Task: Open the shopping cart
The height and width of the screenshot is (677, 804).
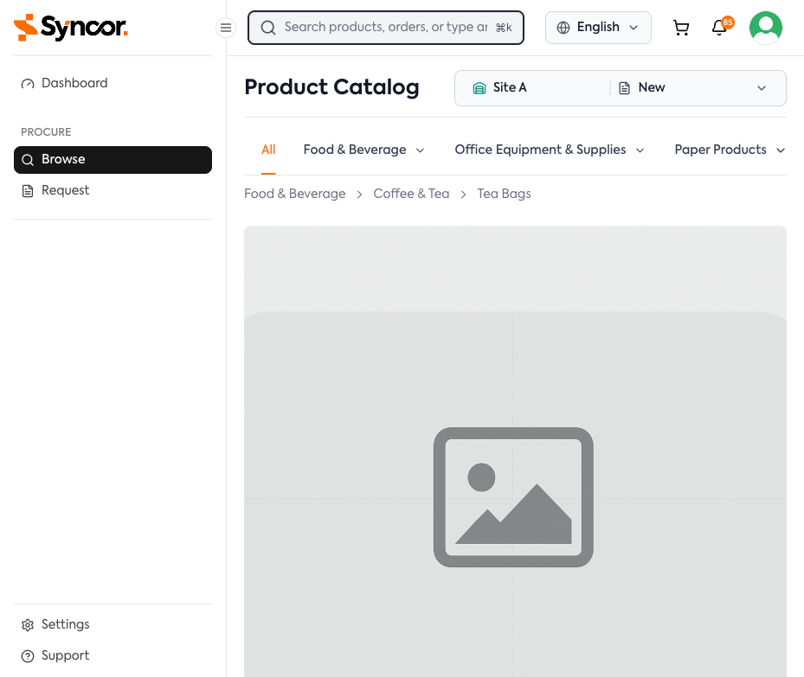Action: 681,27
